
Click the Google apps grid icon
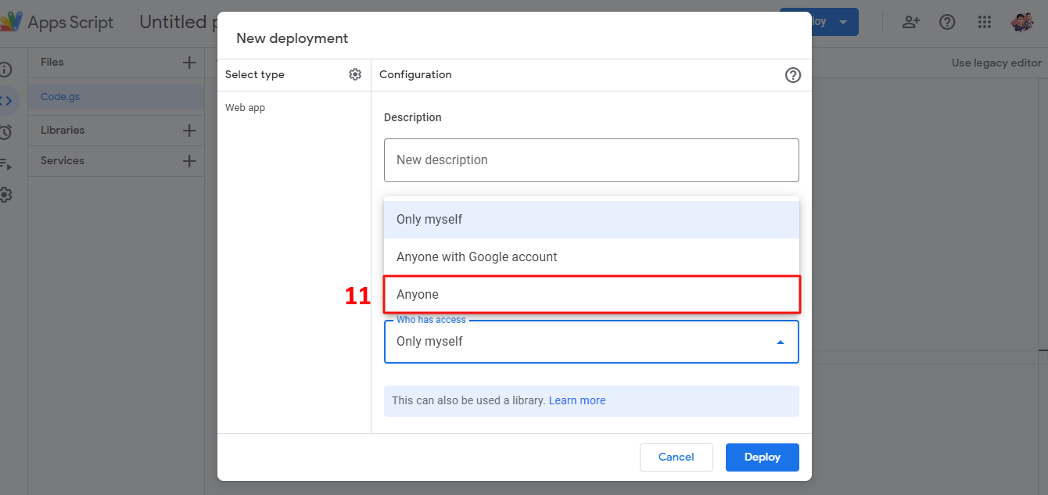(985, 22)
